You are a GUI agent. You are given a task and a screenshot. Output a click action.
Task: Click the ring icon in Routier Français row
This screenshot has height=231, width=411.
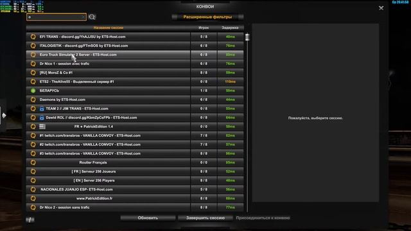point(33,162)
